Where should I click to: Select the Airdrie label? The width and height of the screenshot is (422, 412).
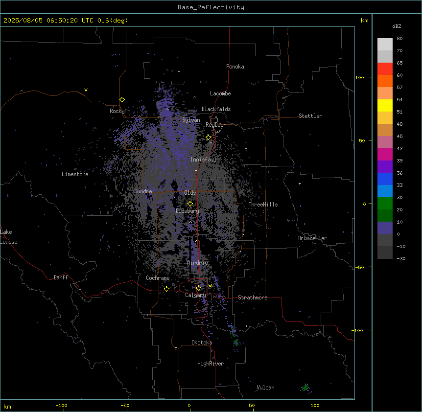tap(198, 263)
